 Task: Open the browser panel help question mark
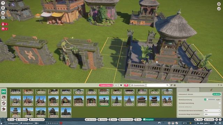(x=218, y=85)
